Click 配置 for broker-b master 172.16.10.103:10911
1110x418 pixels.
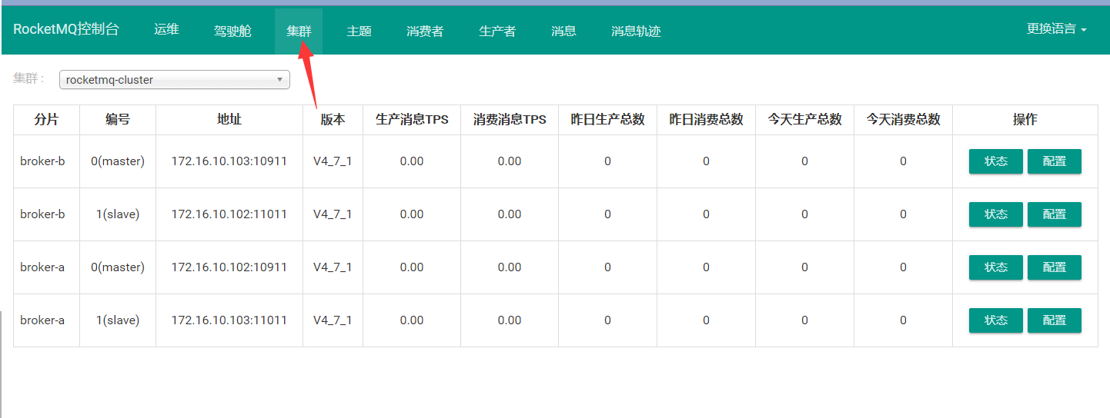pos(1055,161)
